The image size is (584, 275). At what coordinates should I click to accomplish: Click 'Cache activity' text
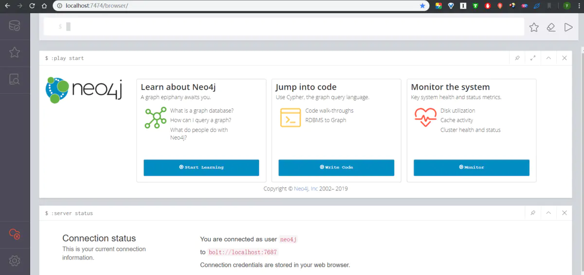click(456, 120)
